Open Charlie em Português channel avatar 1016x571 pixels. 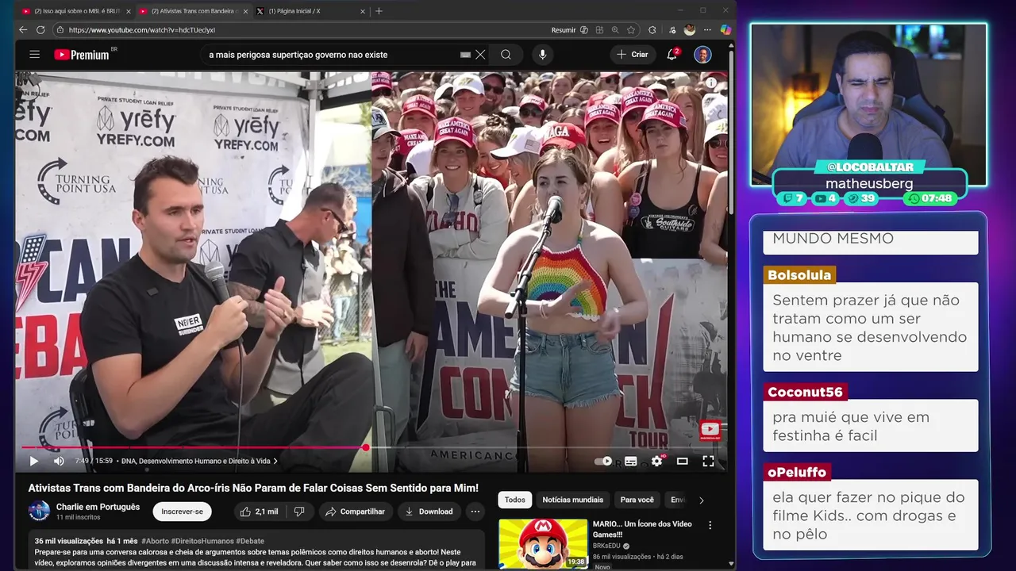click(x=39, y=512)
